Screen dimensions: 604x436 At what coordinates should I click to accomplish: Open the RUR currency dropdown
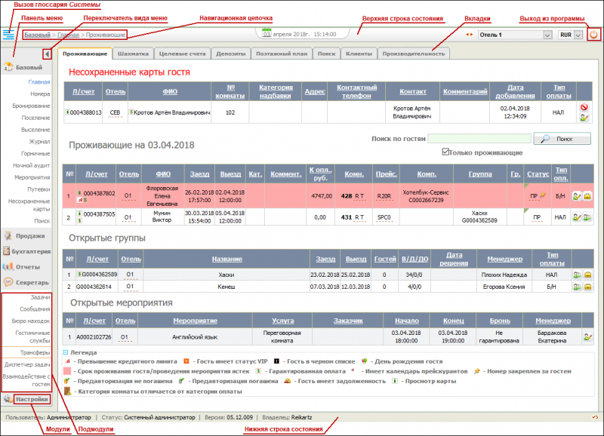point(570,35)
